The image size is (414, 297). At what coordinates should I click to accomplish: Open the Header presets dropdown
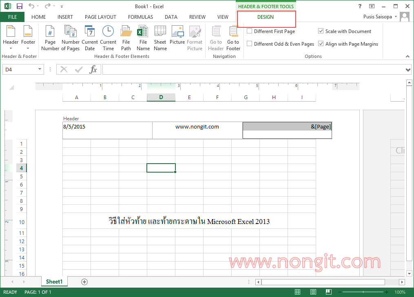tap(11, 38)
